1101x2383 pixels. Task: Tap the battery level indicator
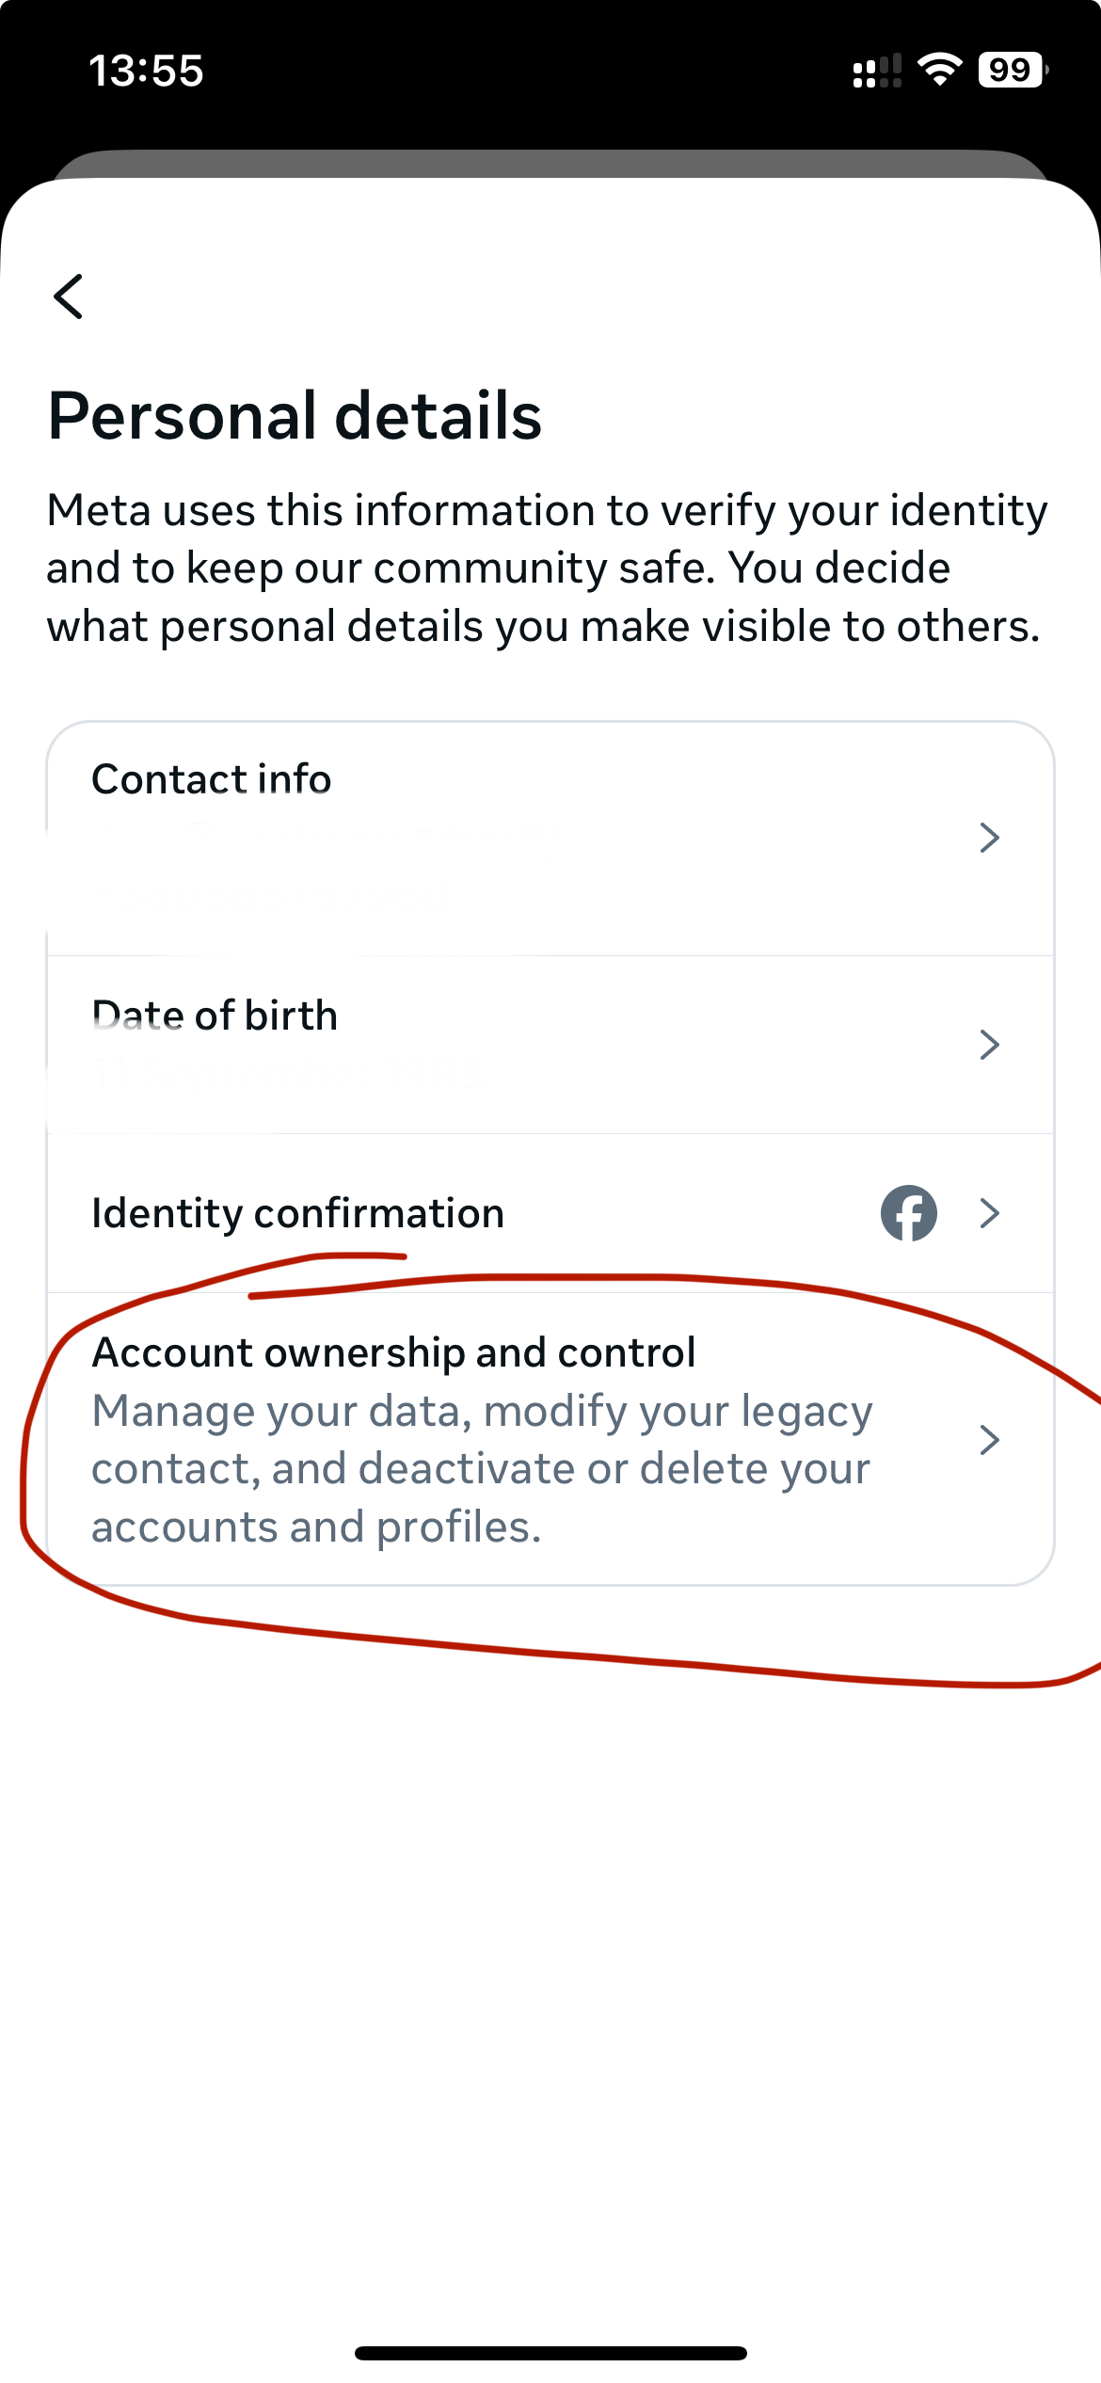[x=1013, y=70]
